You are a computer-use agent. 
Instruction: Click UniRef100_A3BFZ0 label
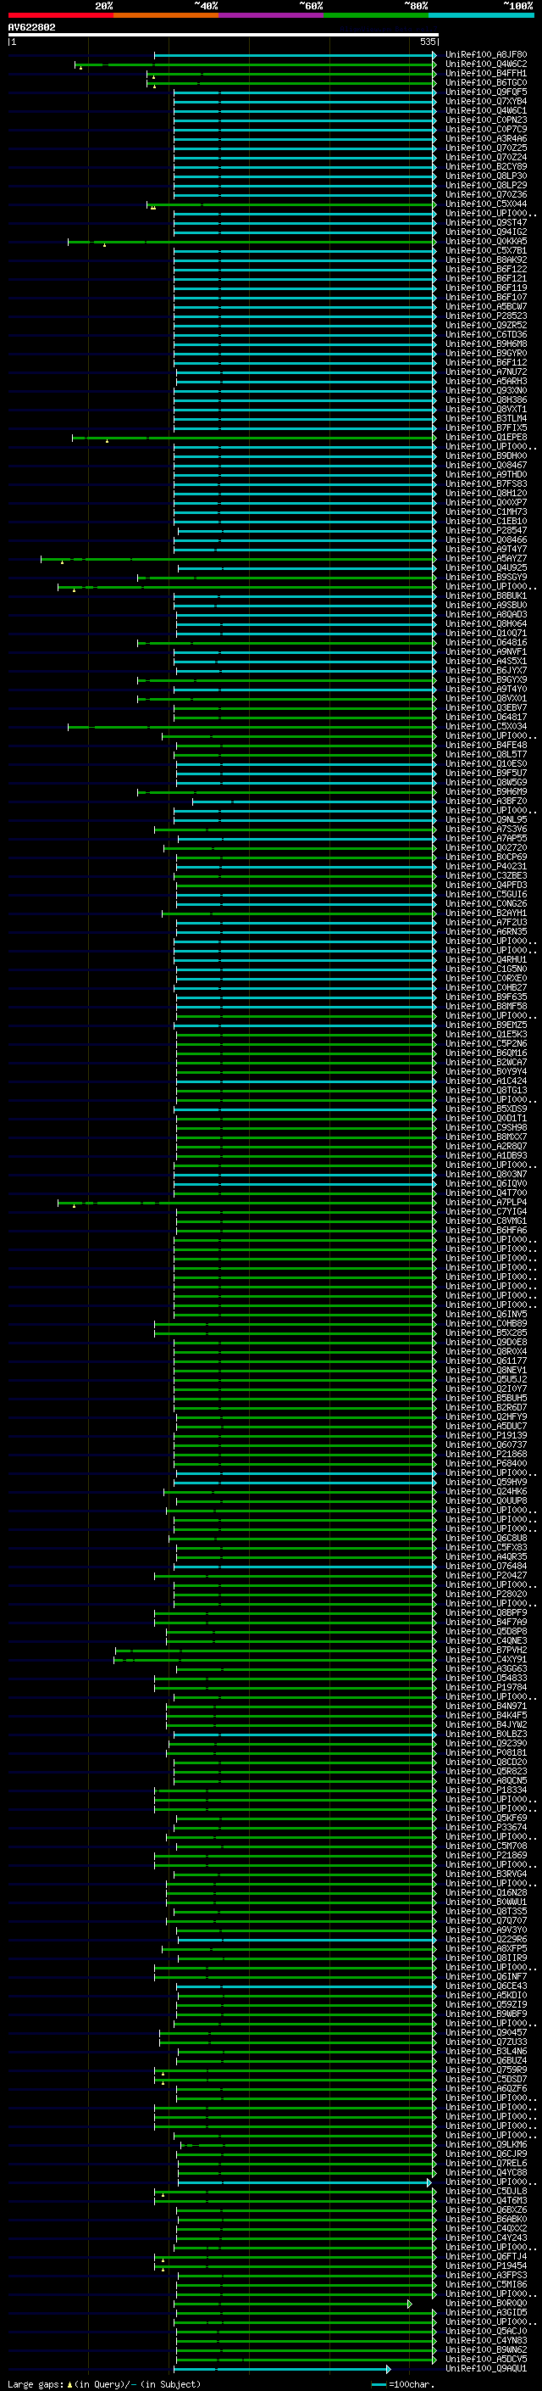click(486, 801)
